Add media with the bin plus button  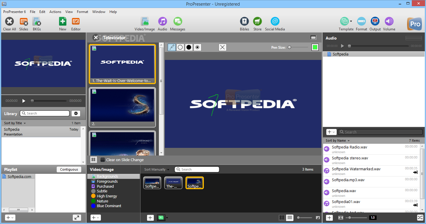tap(150, 218)
